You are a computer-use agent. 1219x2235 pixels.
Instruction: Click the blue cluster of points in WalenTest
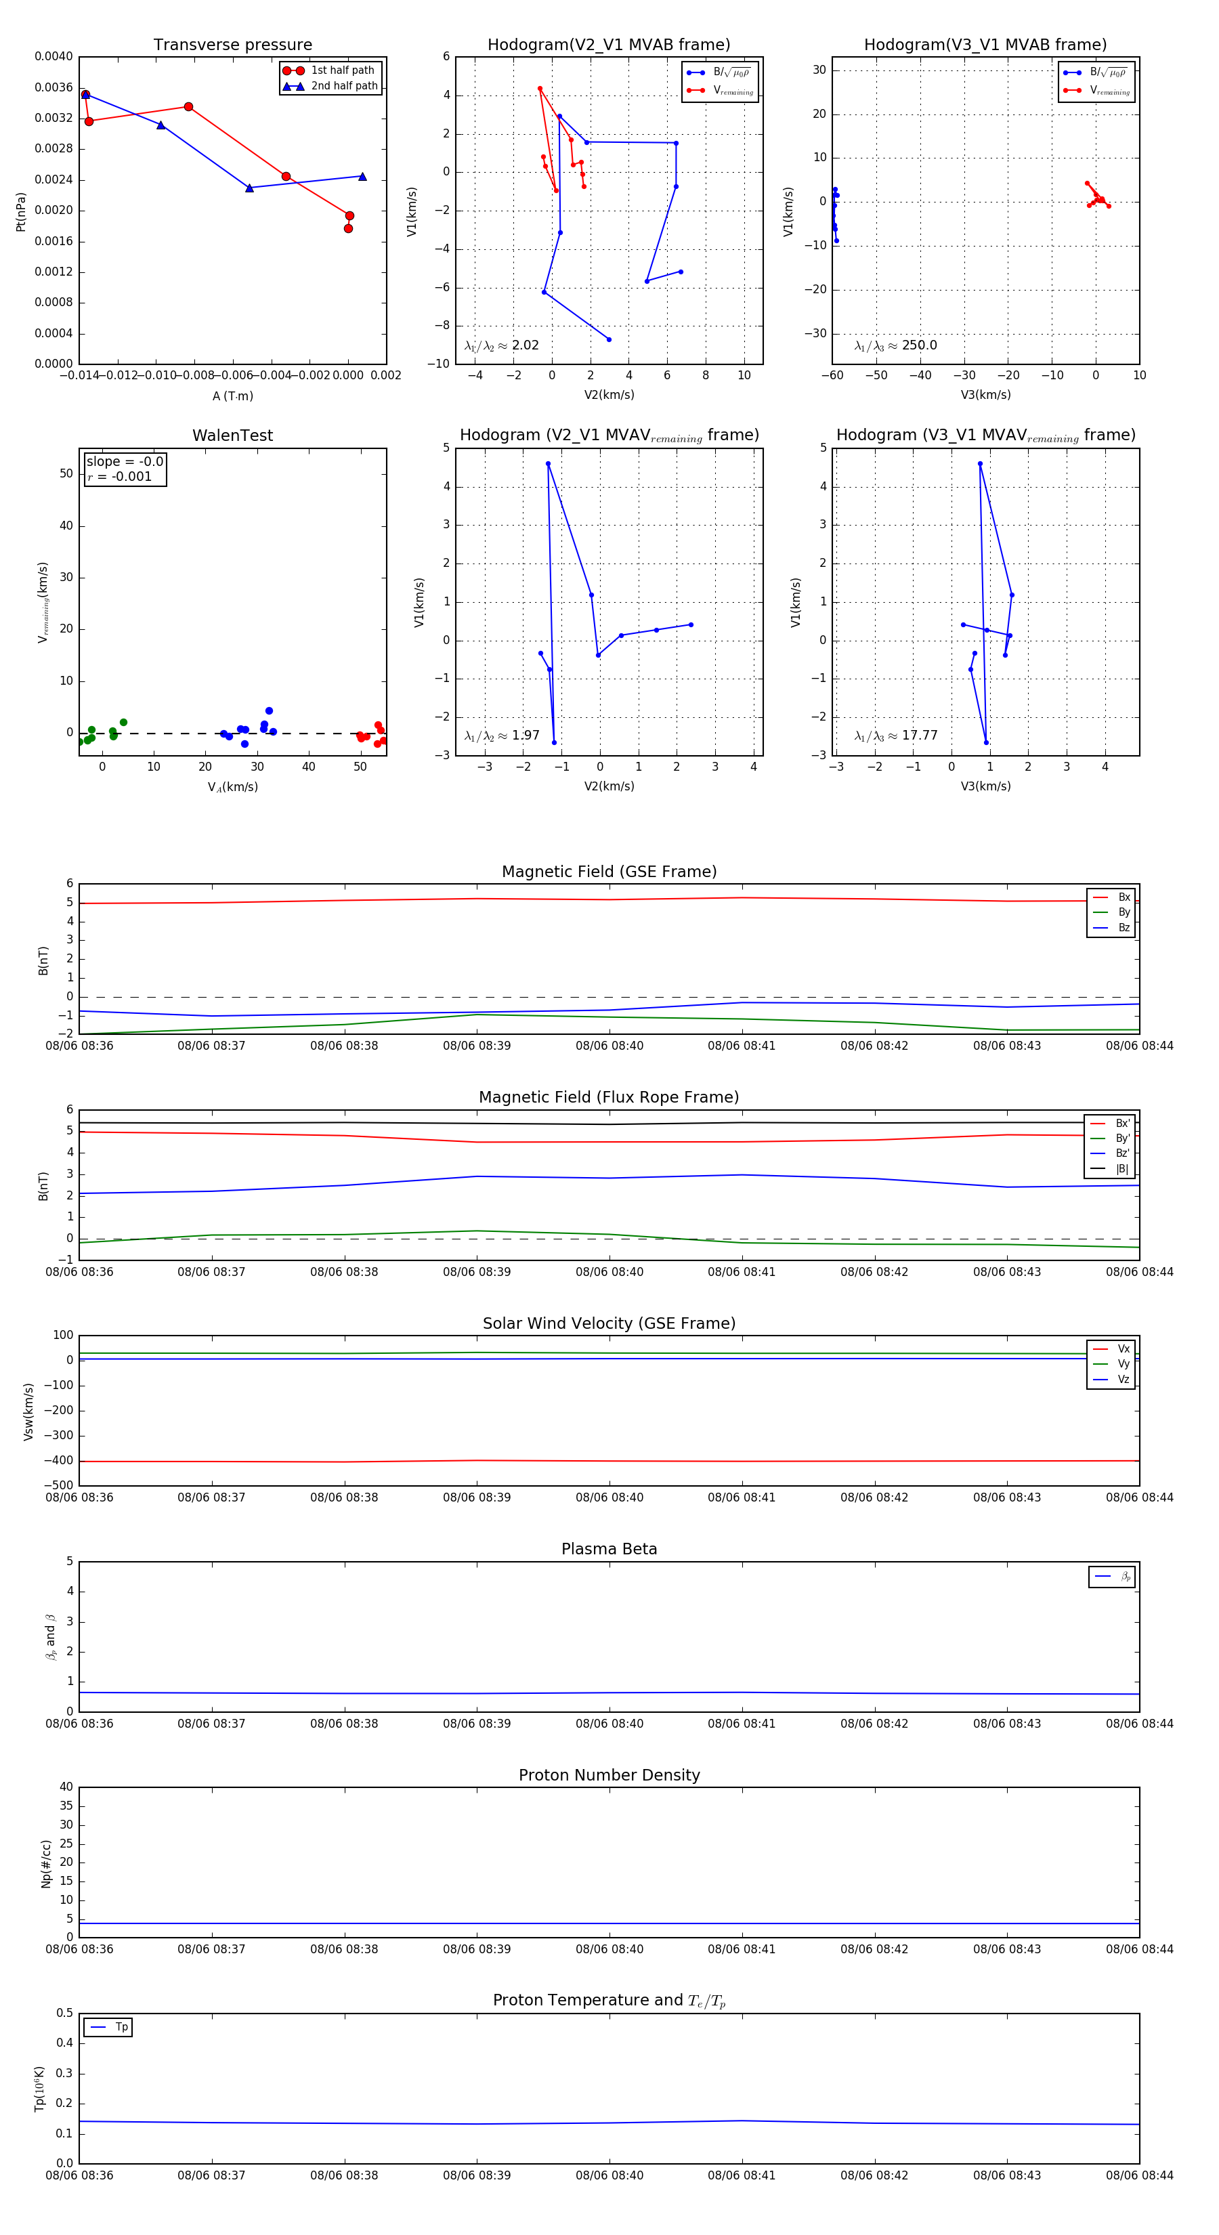pyautogui.click(x=248, y=728)
